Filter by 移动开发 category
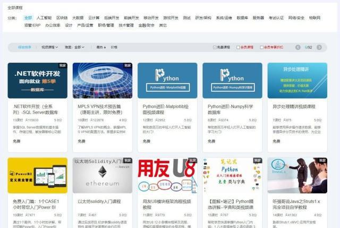This screenshot has height=228, width=340. tap(151, 17)
